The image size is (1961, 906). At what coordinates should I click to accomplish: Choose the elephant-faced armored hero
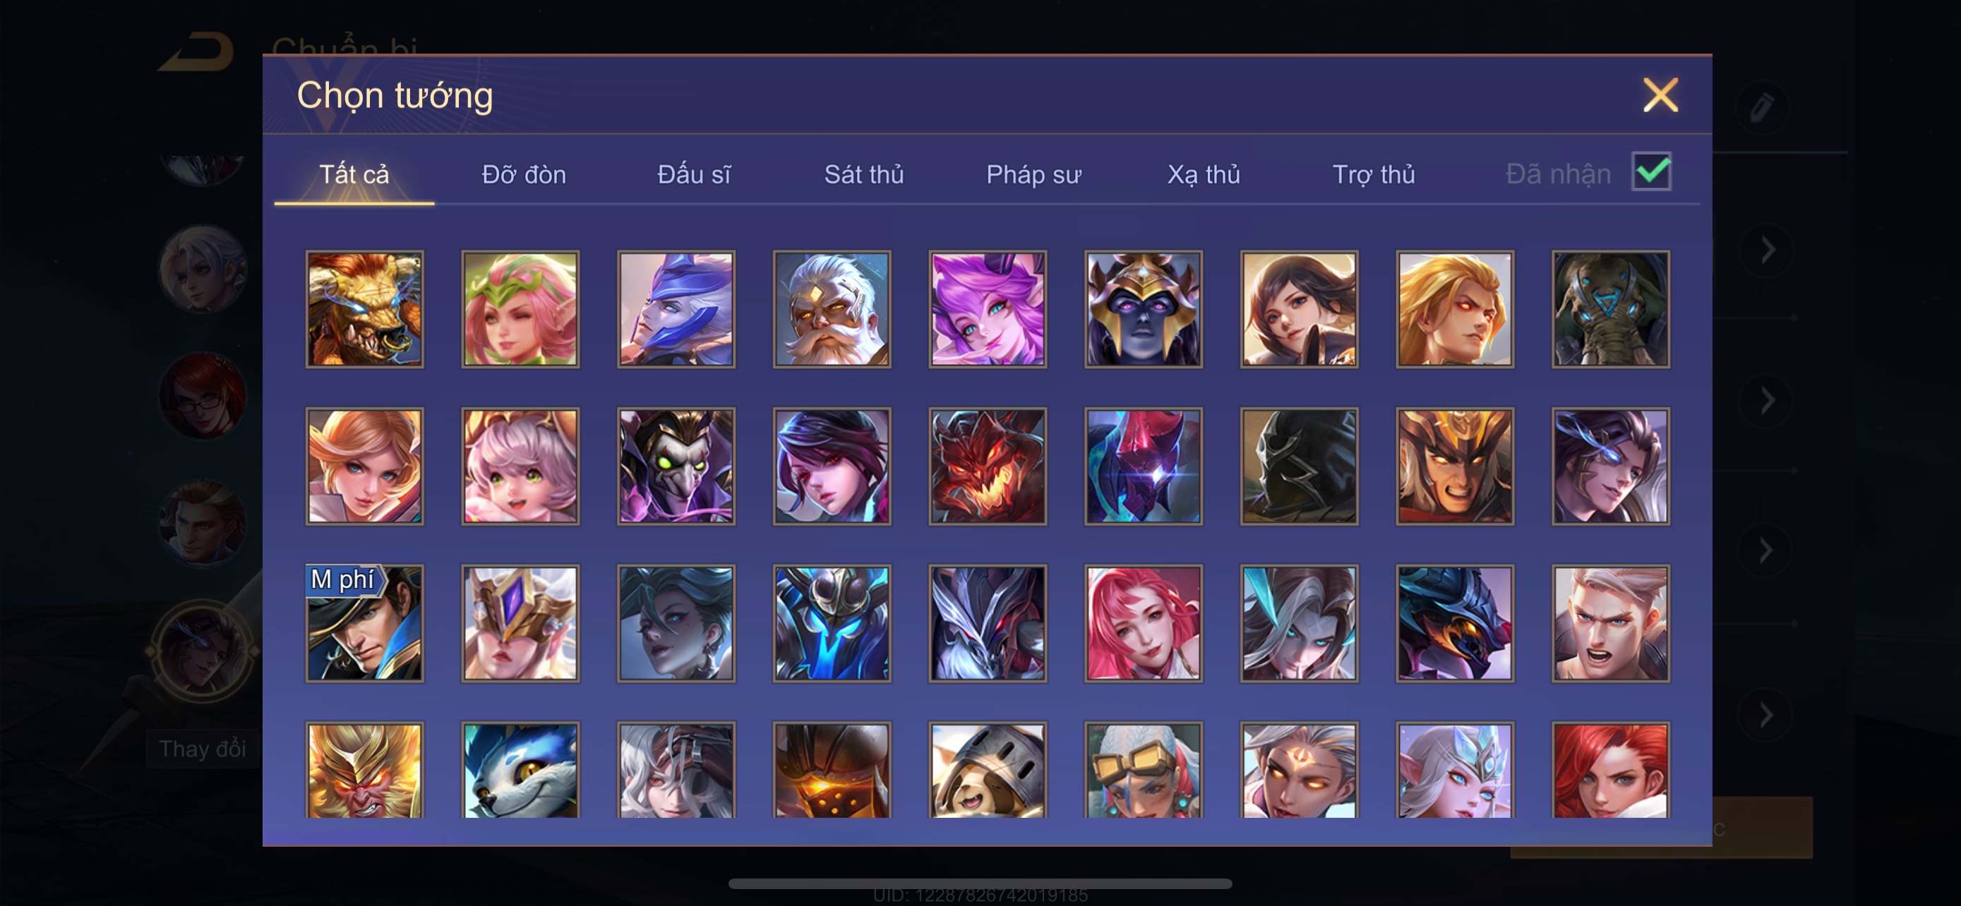pyautogui.click(x=1611, y=309)
